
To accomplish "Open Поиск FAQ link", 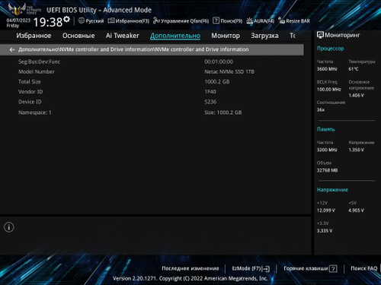I will pyautogui.click(x=364, y=268).
